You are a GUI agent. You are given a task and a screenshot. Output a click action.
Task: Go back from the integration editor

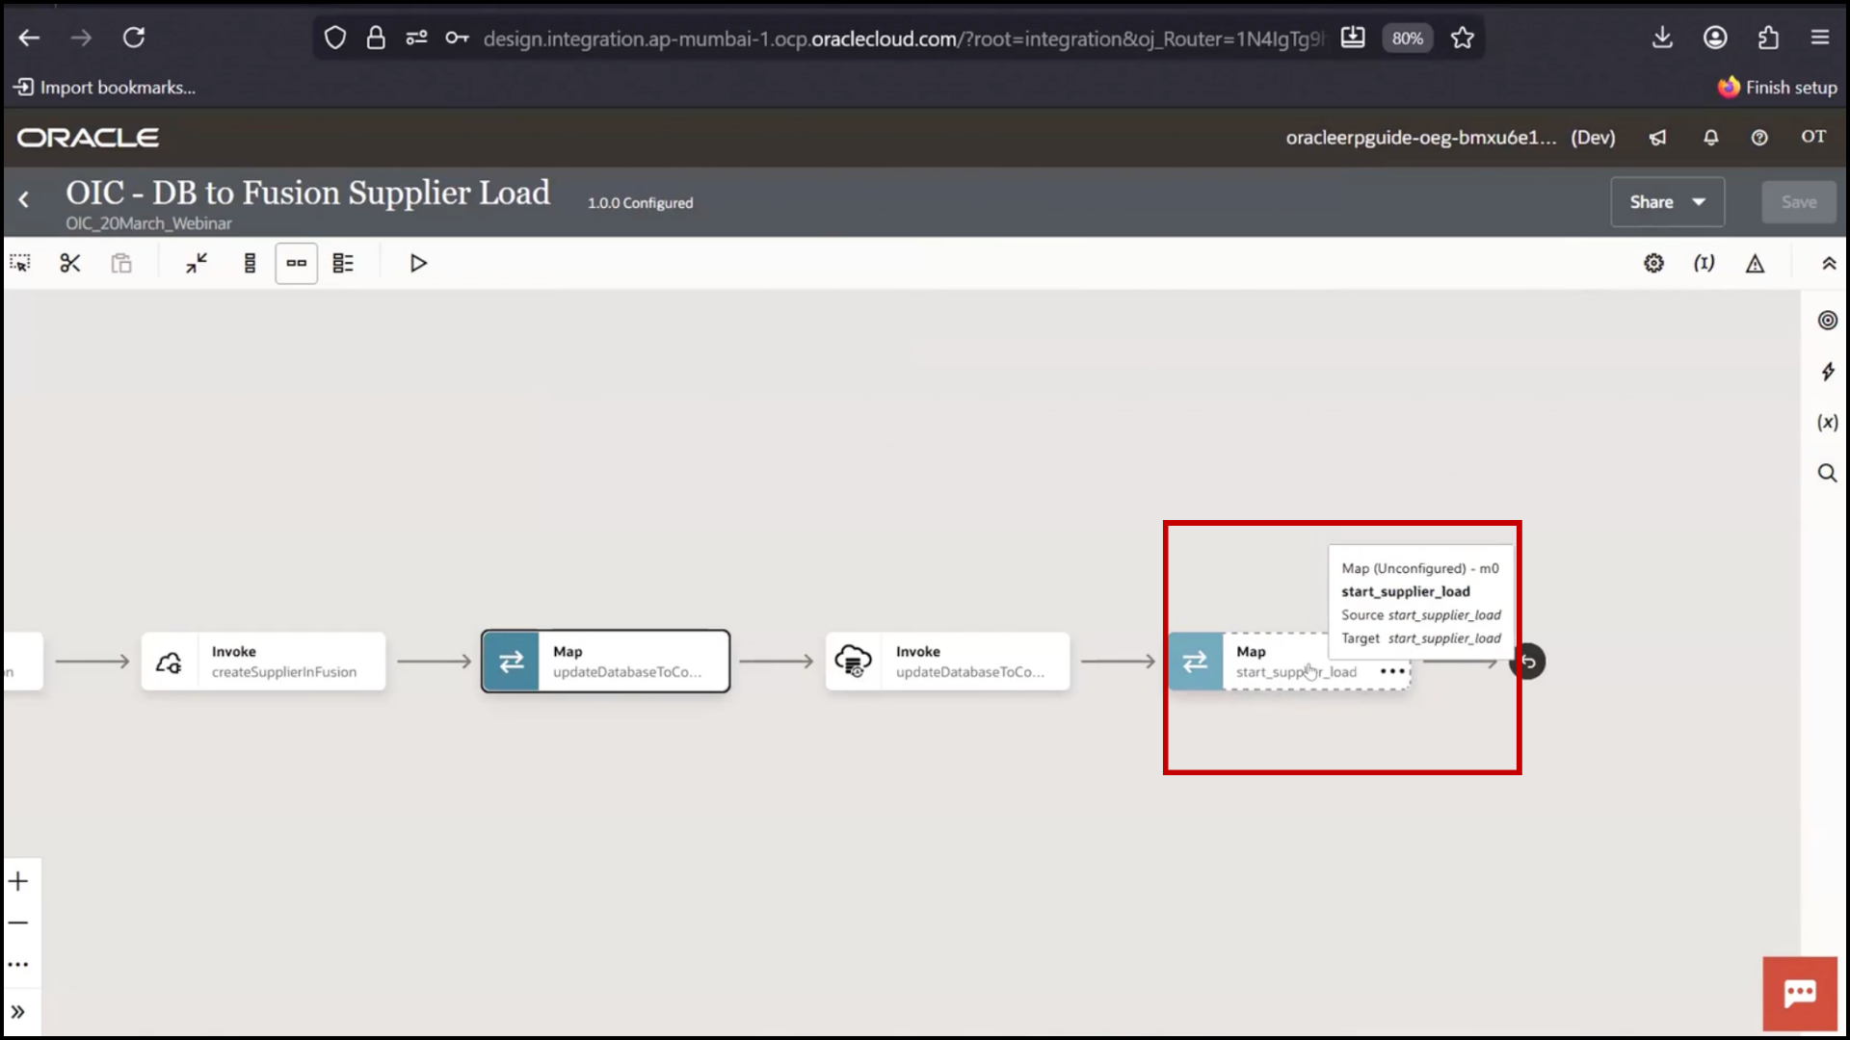click(x=24, y=200)
